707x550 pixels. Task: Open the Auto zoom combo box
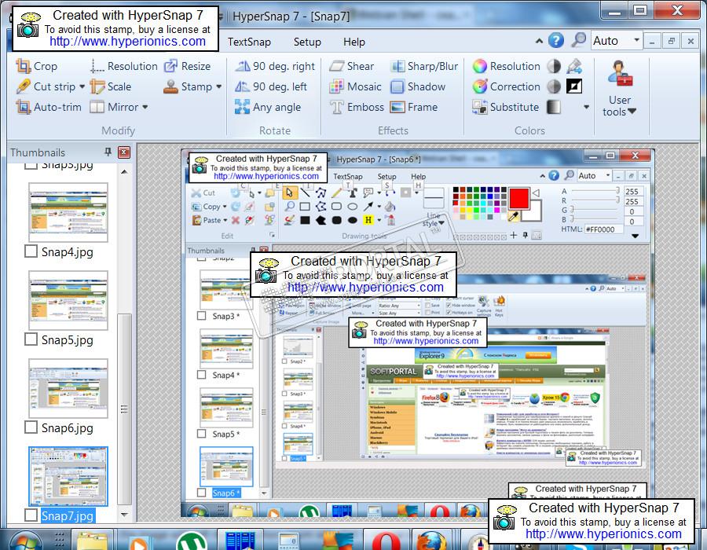(x=616, y=41)
